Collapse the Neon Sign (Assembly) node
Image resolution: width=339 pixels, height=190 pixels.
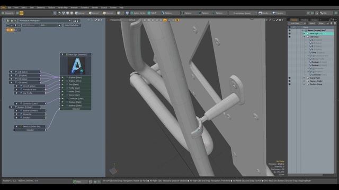[x=63, y=54]
